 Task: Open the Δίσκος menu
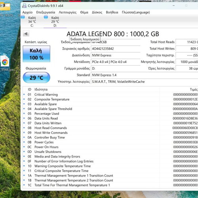coord(97,12)
